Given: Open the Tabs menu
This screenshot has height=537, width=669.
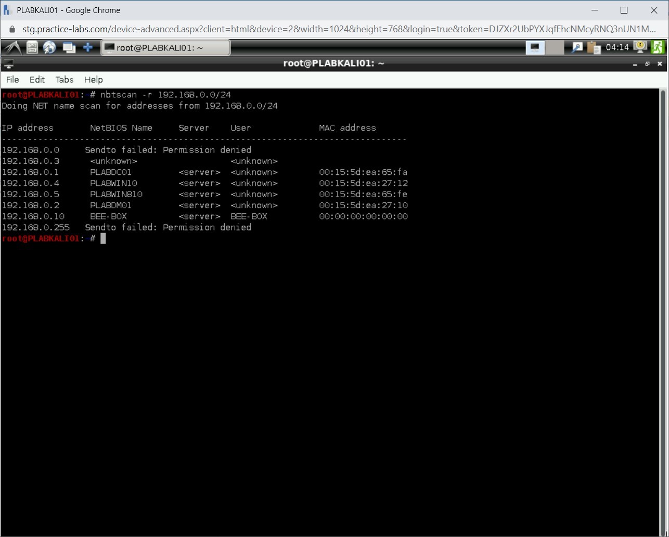Looking at the screenshot, I should [x=65, y=80].
